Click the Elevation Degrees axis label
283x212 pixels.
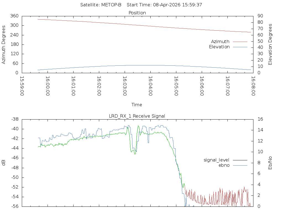[x=270, y=44]
